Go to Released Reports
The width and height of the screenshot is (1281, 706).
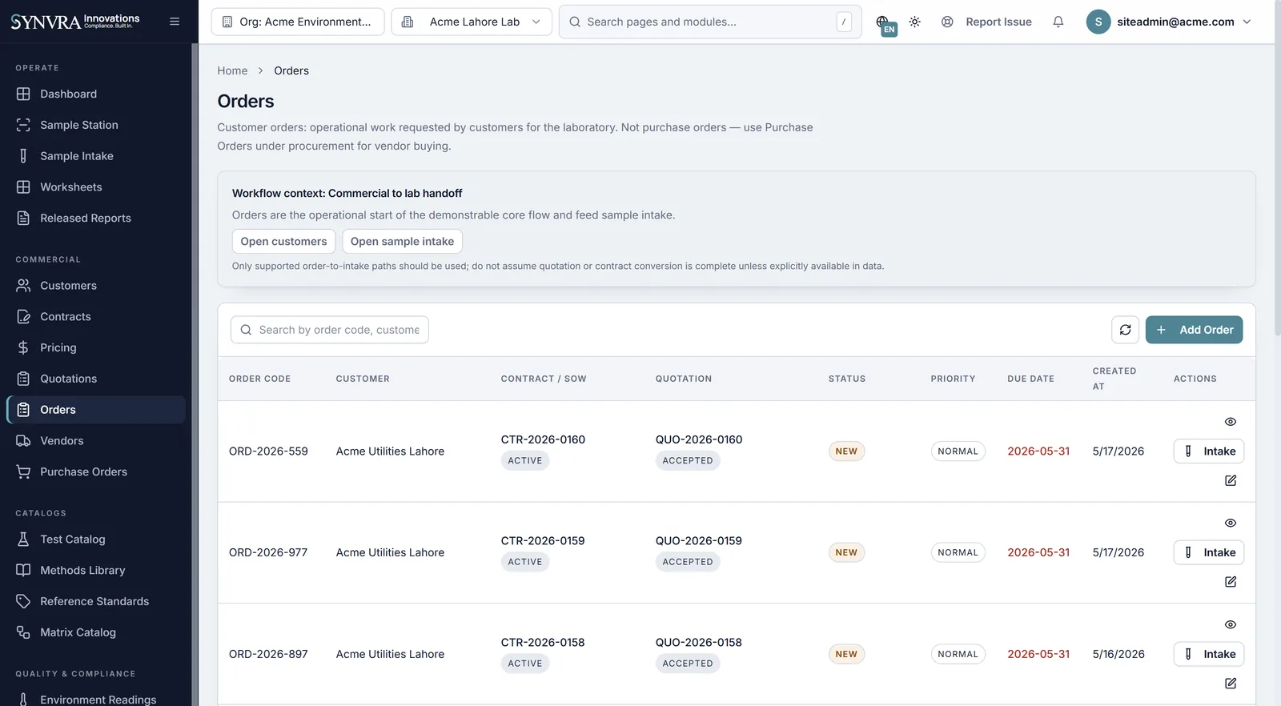tap(96, 218)
